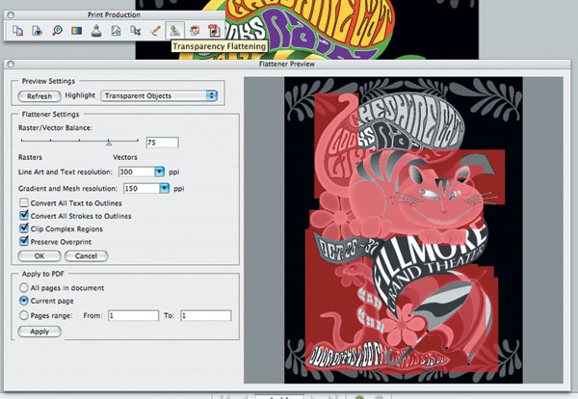This screenshot has width=578, height=399.
Task: Click the Apply button
Action: coord(39,332)
